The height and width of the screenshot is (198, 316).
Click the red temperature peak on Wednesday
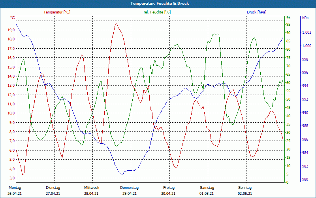click(116, 24)
